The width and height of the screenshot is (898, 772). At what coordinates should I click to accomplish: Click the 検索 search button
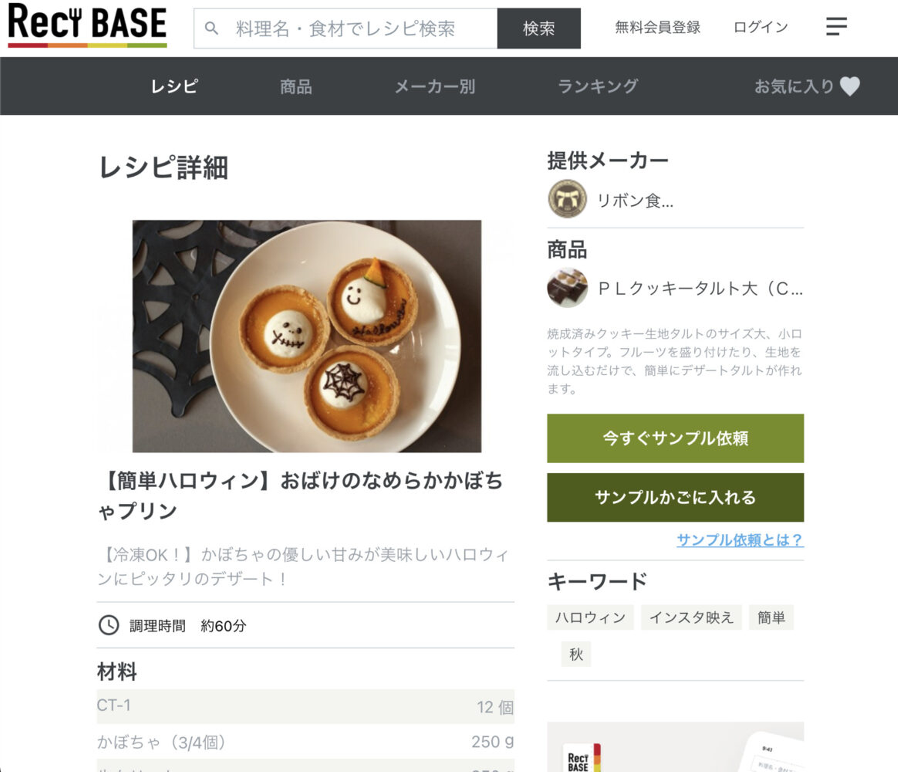539,29
